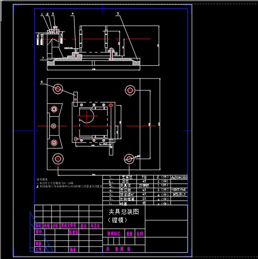Click the "重量" title block label
This screenshot has width=258, height=259.
130,234
